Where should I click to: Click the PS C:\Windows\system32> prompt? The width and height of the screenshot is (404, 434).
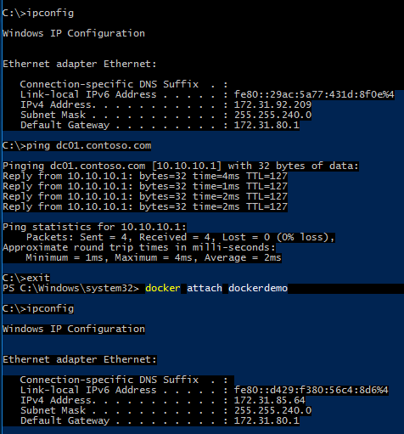coord(70,288)
